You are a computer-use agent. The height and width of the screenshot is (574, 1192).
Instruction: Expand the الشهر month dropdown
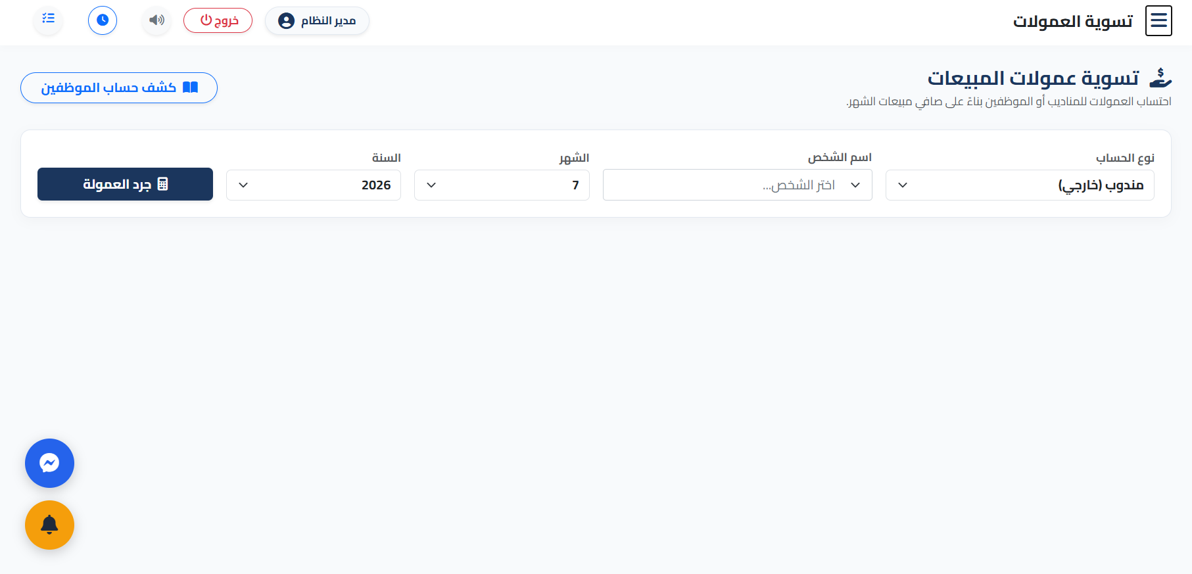[502, 185]
